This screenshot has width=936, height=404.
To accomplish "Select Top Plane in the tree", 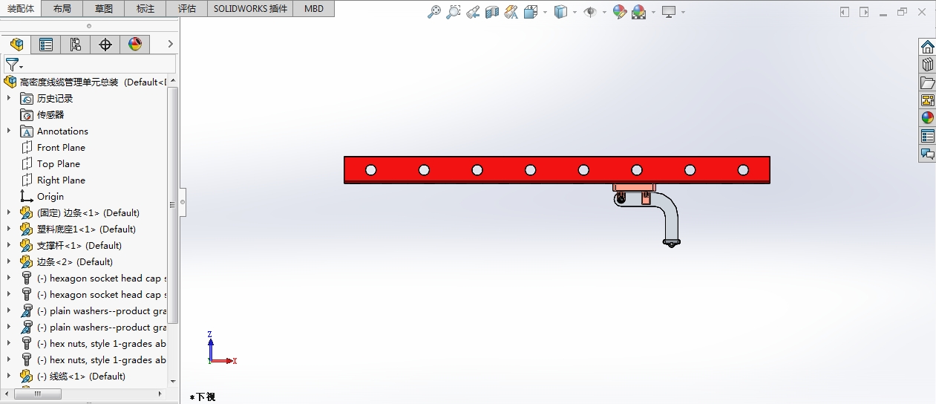I will [x=59, y=163].
